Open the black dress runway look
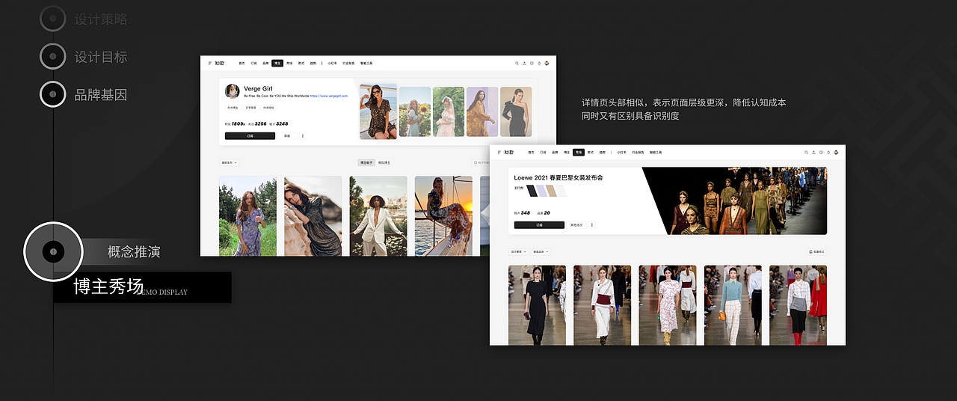This screenshot has width=957, height=401. pyautogui.click(x=537, y=305)
